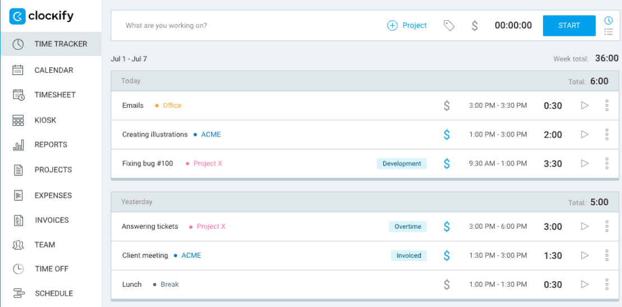Image resolution: width=622 pixels, height=307 pixels.
Task: Click the Clockify logo
Action: [x=41, y=16]
